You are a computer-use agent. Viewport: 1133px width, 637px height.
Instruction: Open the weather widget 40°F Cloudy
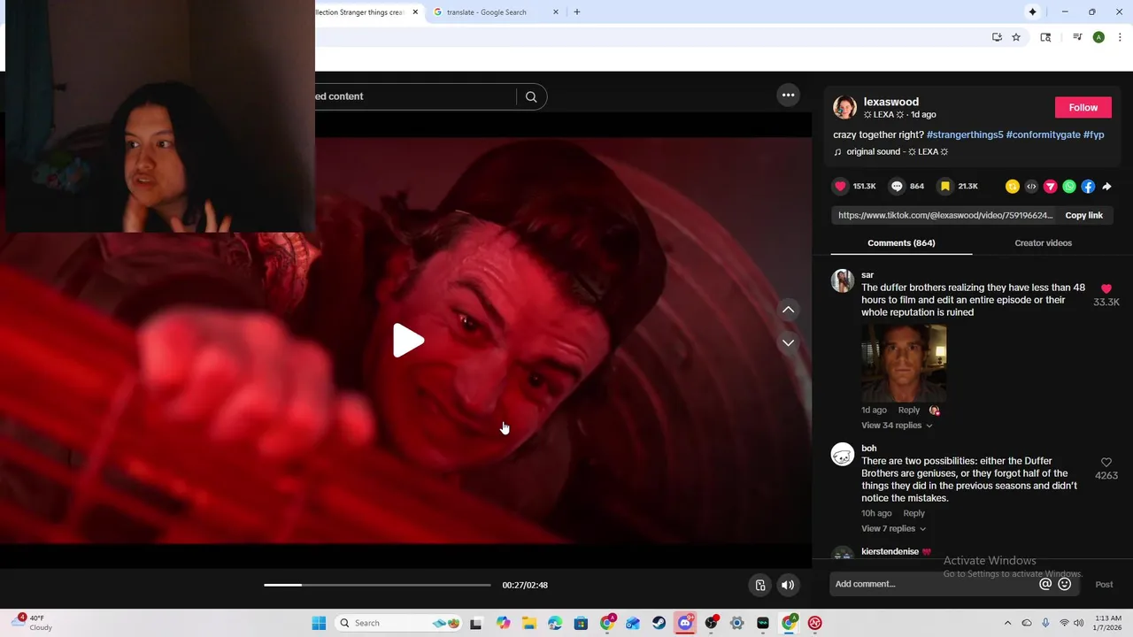31,623
